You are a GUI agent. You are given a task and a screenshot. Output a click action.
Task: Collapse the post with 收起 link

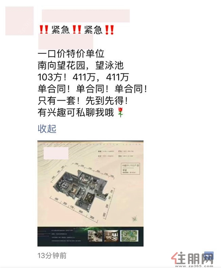point(47,128)
